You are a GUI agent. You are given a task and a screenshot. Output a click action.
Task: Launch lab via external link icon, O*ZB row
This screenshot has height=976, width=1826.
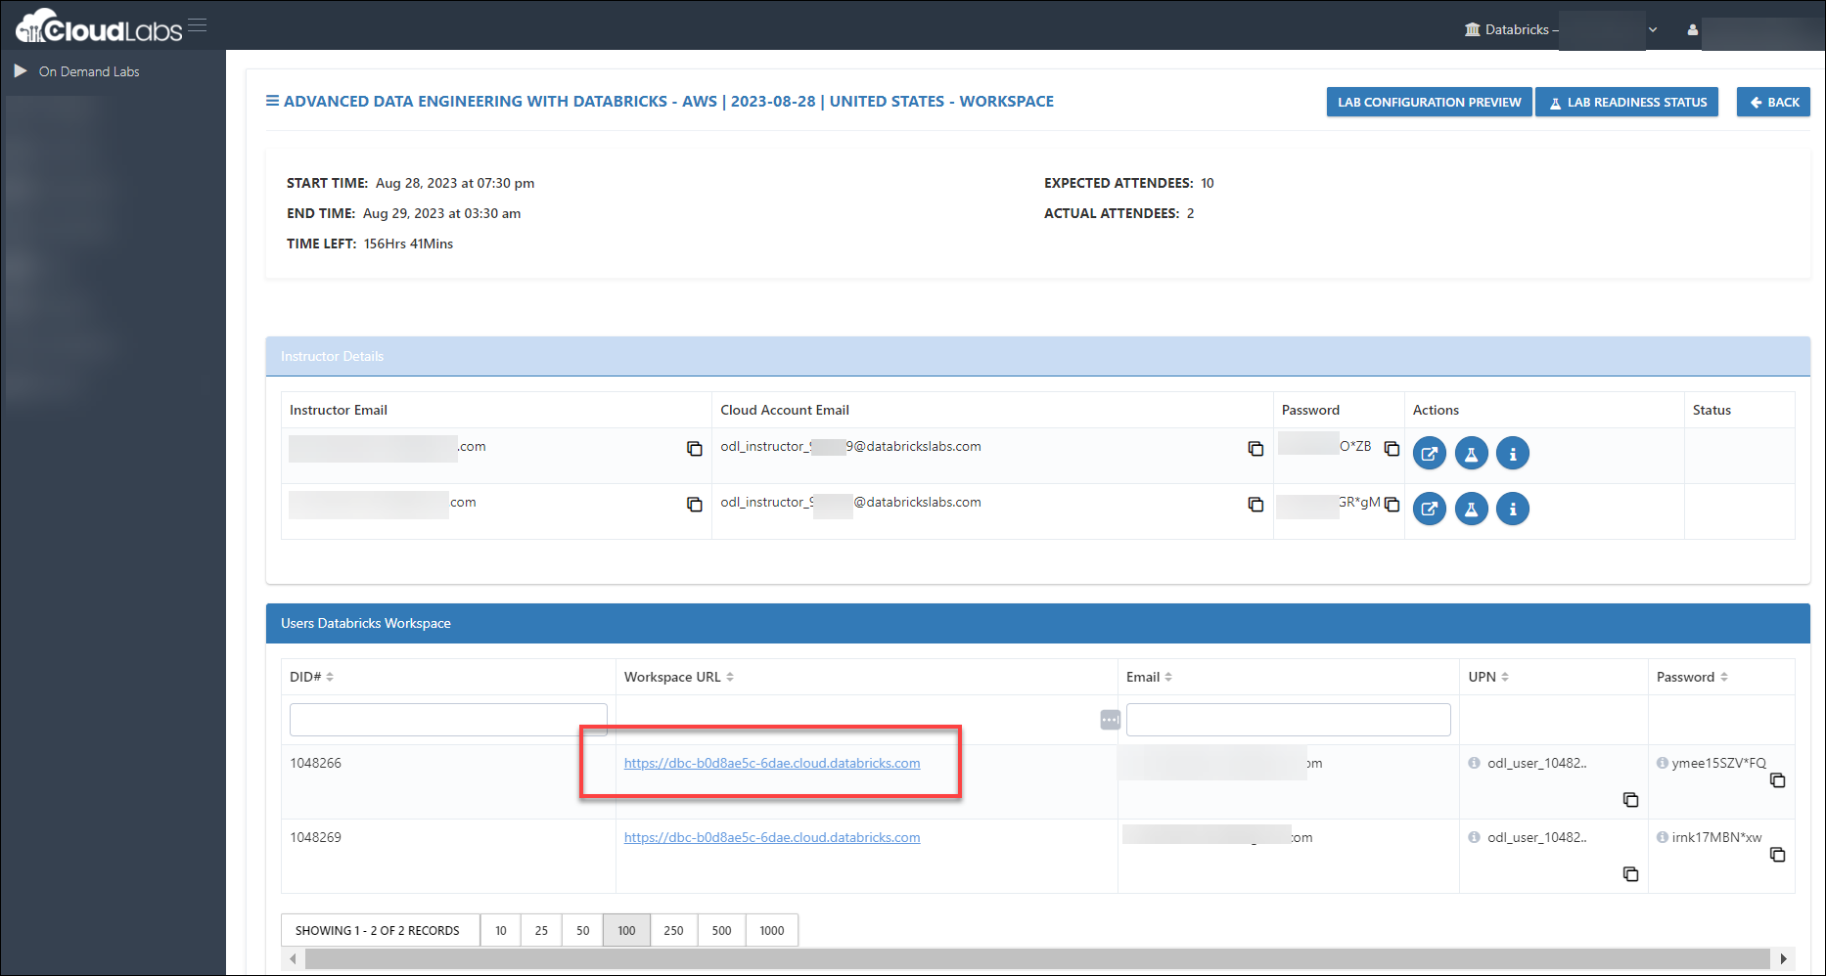(x=1430, y=453)
